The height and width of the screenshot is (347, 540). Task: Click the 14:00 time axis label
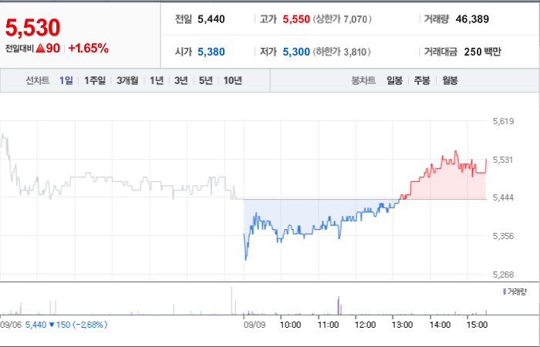[x=440, y=325]
